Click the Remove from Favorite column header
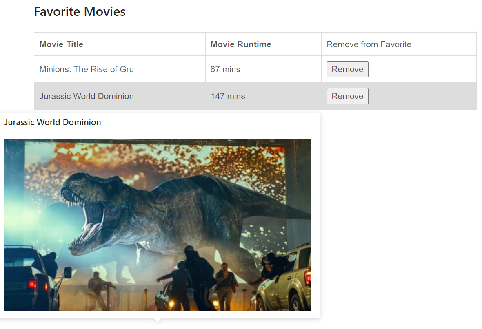Viewport: 482px width, 329px height. coord(399,44)
